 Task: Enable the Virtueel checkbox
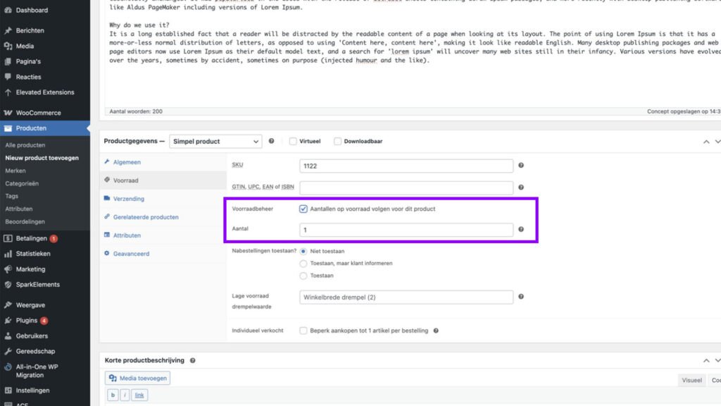(x=292, y=141)
